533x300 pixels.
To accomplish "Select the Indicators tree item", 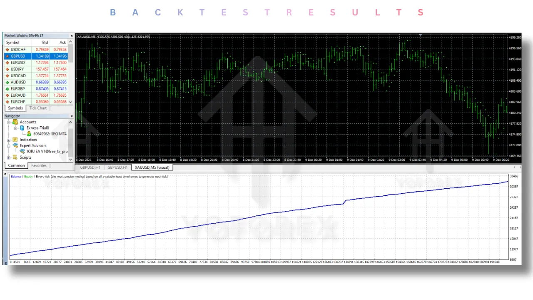I will 28,140.
